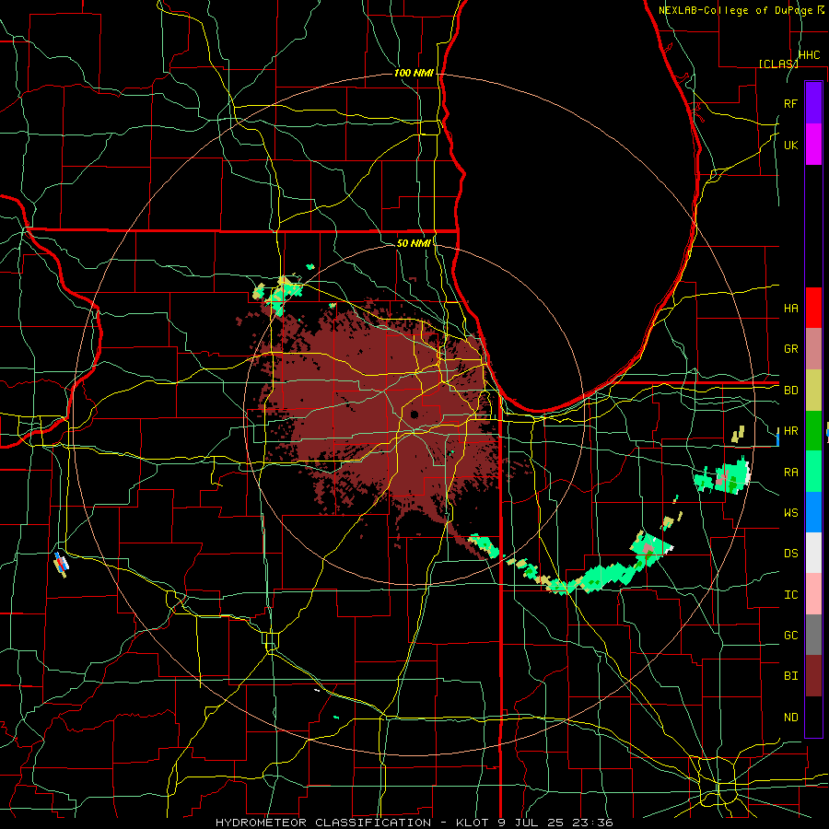829x829 pixels.
Task: Click the ND legend label
Action: tap(791, 717)
